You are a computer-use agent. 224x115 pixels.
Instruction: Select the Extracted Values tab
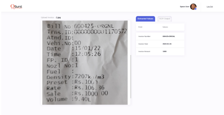[145, 19]
